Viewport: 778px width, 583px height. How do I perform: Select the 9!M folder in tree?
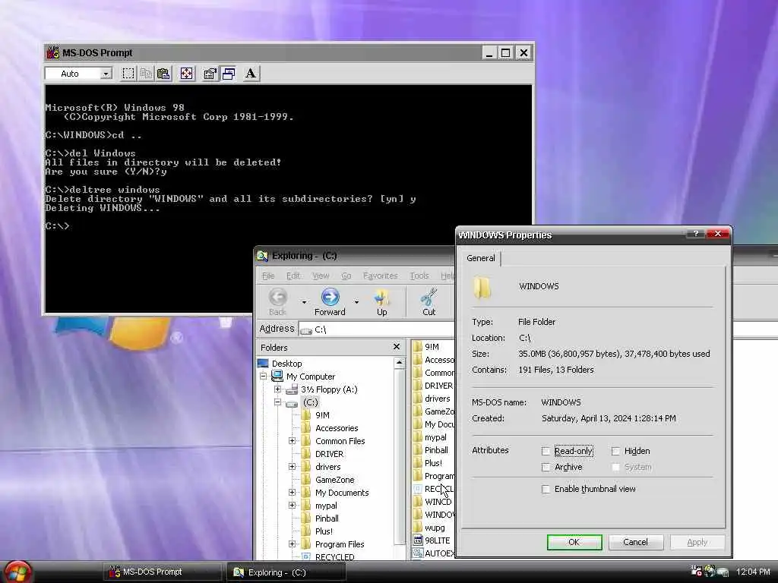click(x=322, y=415)
